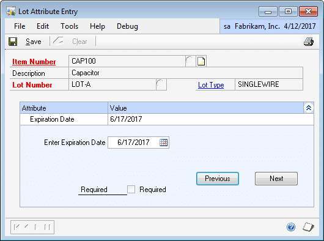Screen dimensions: 324x241
Task: Open the calendar picker for the expiration date
Action: click(163, 143)
